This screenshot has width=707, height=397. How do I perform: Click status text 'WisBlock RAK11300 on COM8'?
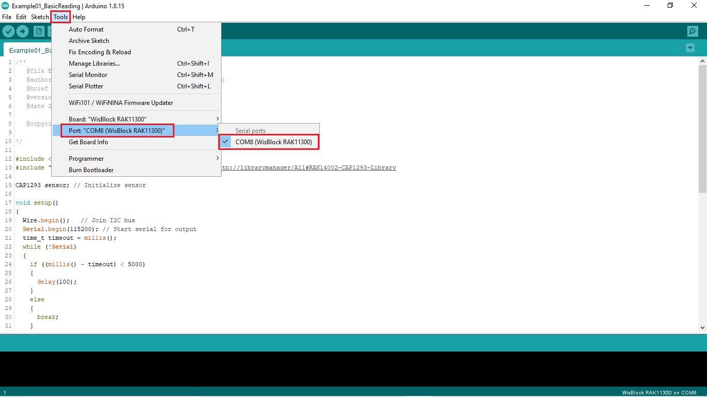[659, 393]
